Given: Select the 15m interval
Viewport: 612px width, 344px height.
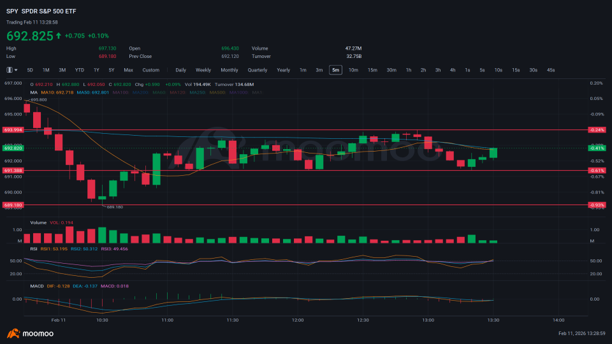Looking at the screenshot, I should (x=373, y=70).
